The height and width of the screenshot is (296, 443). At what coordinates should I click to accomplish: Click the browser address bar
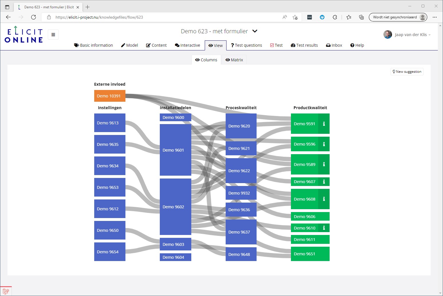(x=166, y=17)
